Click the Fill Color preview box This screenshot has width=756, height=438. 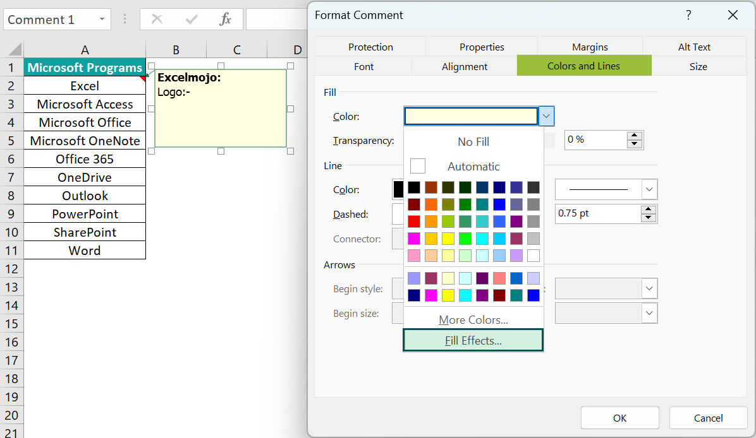(x=471, y=116)
